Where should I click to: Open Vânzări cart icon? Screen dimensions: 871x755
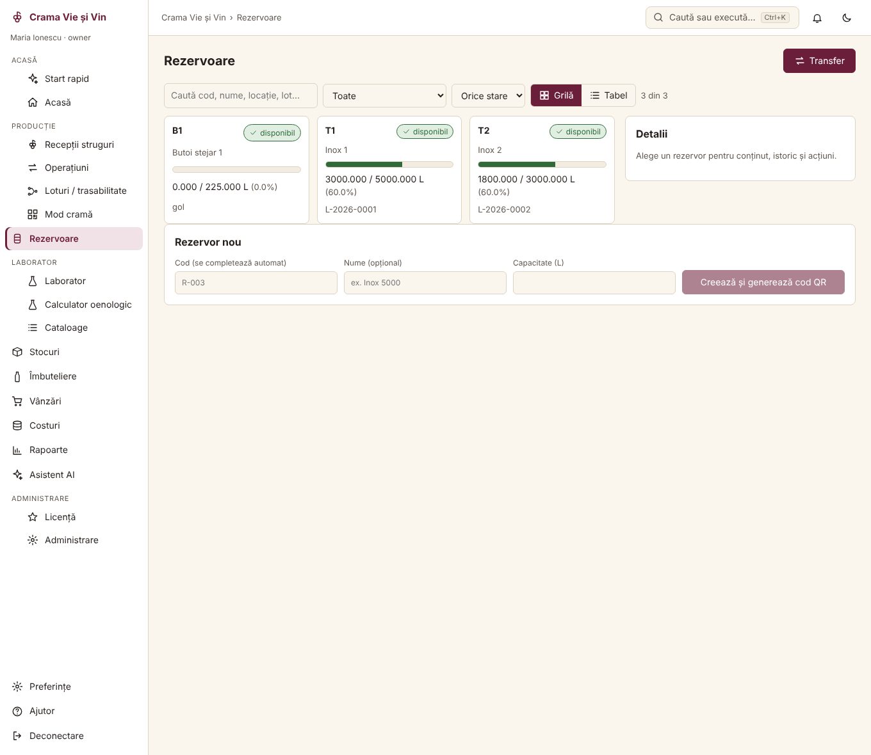[x=17, y=401]
